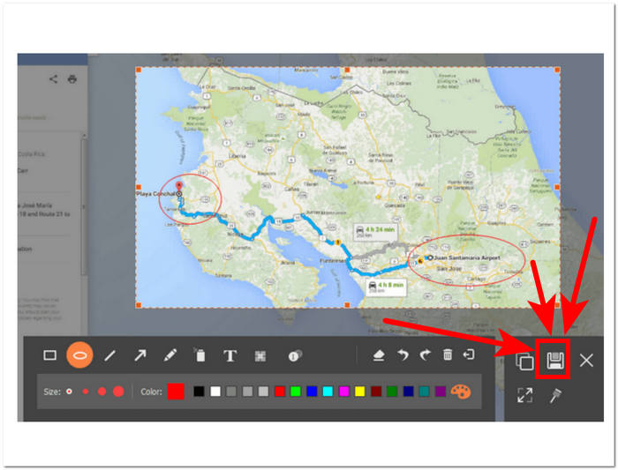Click the top-left selection resize handle
The width and height of the screenshot is (618, 470).
click(139, 70)
